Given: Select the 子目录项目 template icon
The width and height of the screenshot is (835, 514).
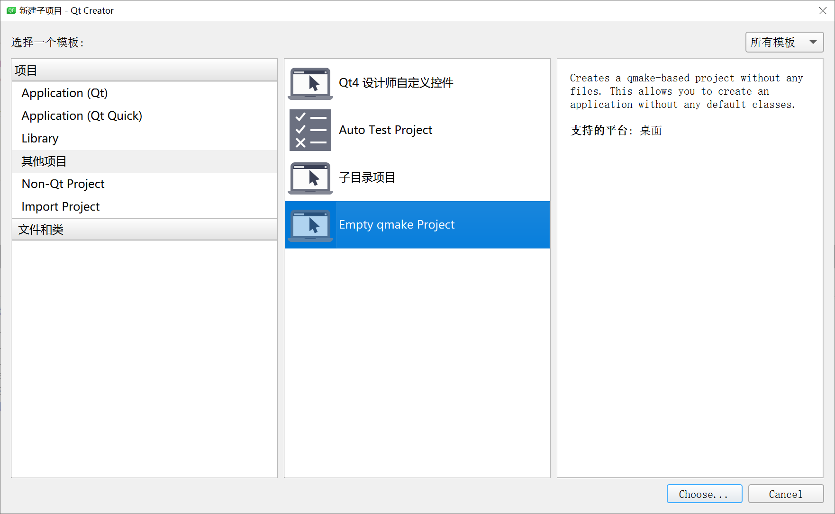Looking at the screenshot, I should coord(310,178).
